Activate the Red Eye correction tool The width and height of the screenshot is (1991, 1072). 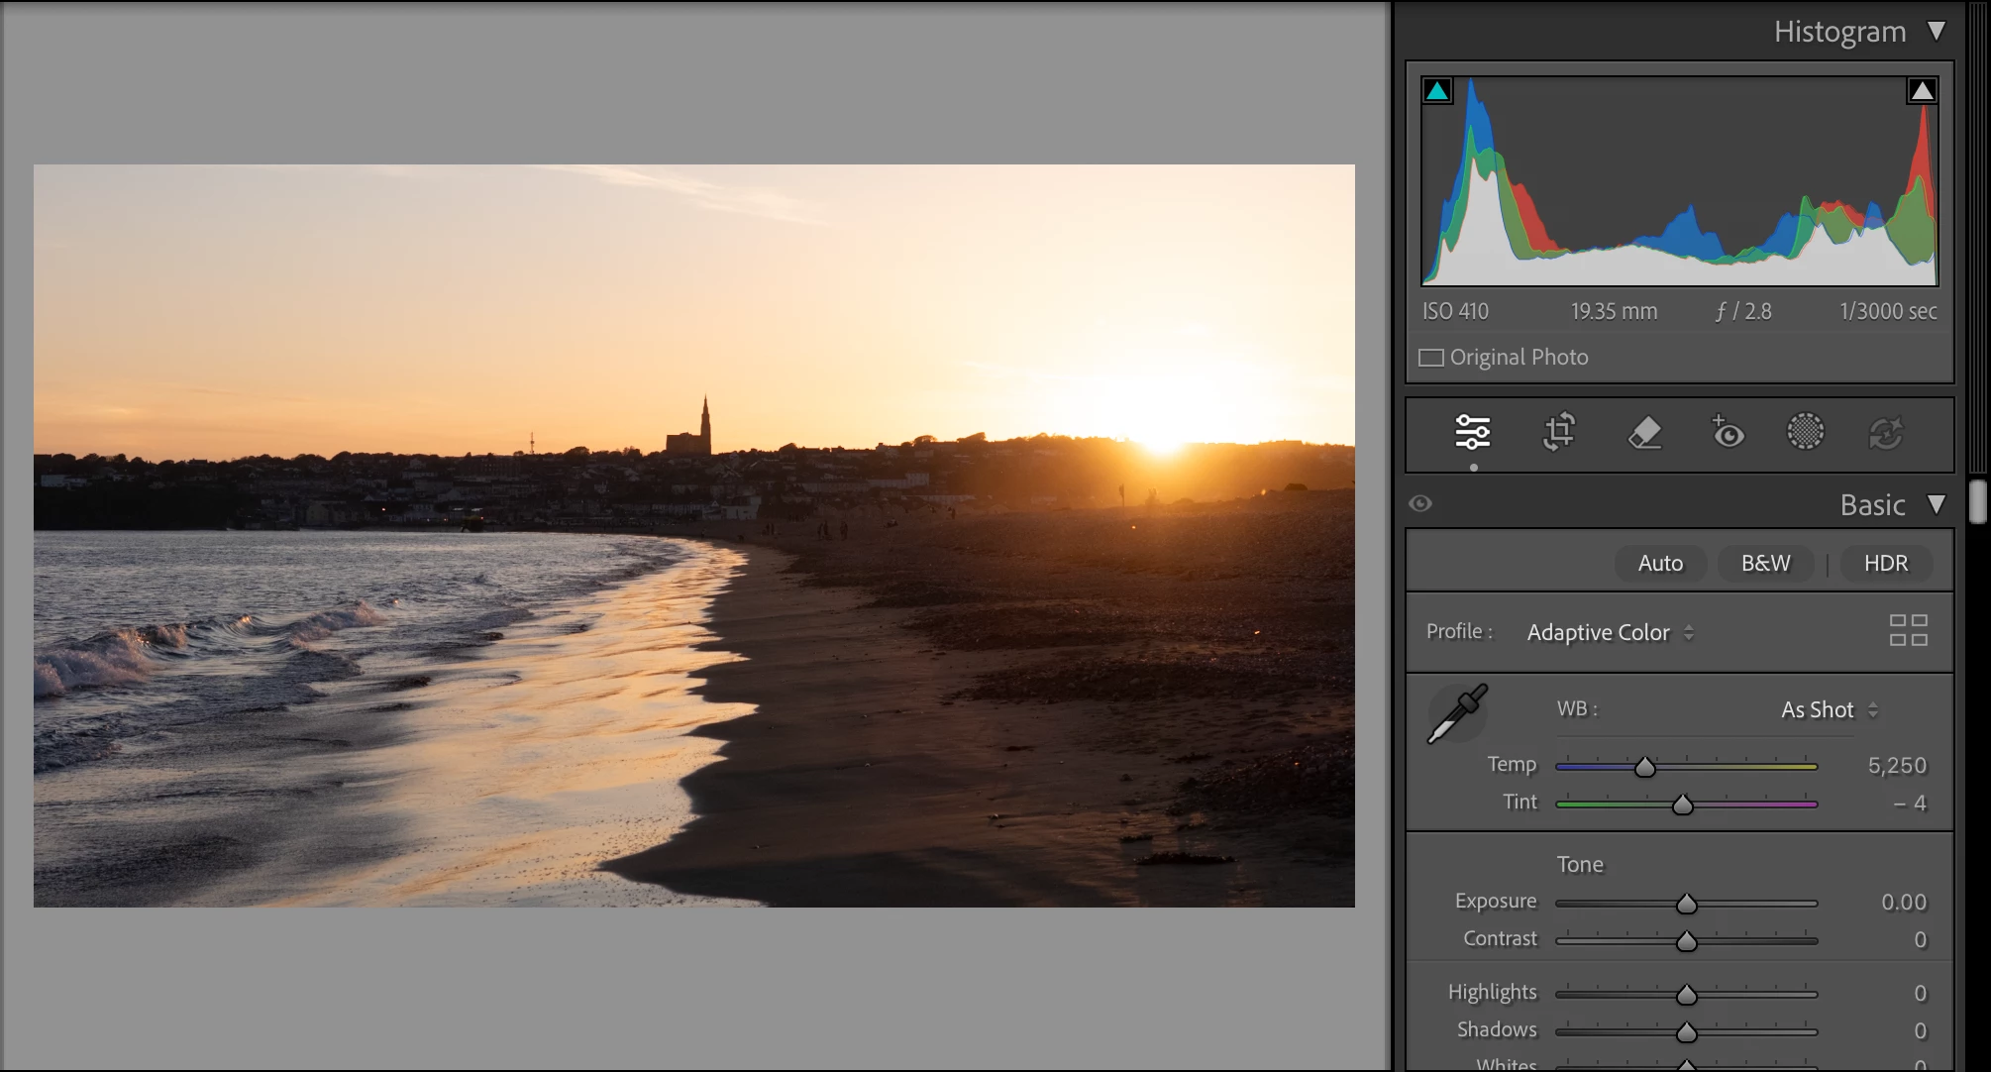click(x=1728, y=432)
